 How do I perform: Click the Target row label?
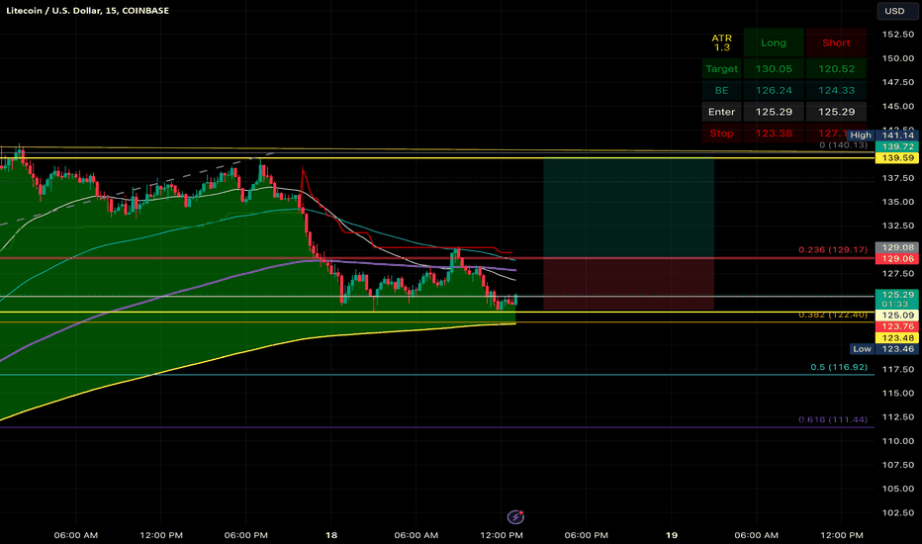pos(721,69)
